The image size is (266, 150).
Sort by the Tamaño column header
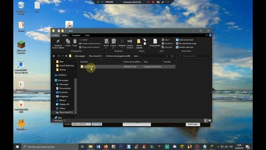(x=169, y=62)
